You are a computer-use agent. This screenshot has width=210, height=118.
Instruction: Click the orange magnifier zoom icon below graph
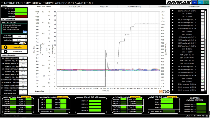point(161,91)
